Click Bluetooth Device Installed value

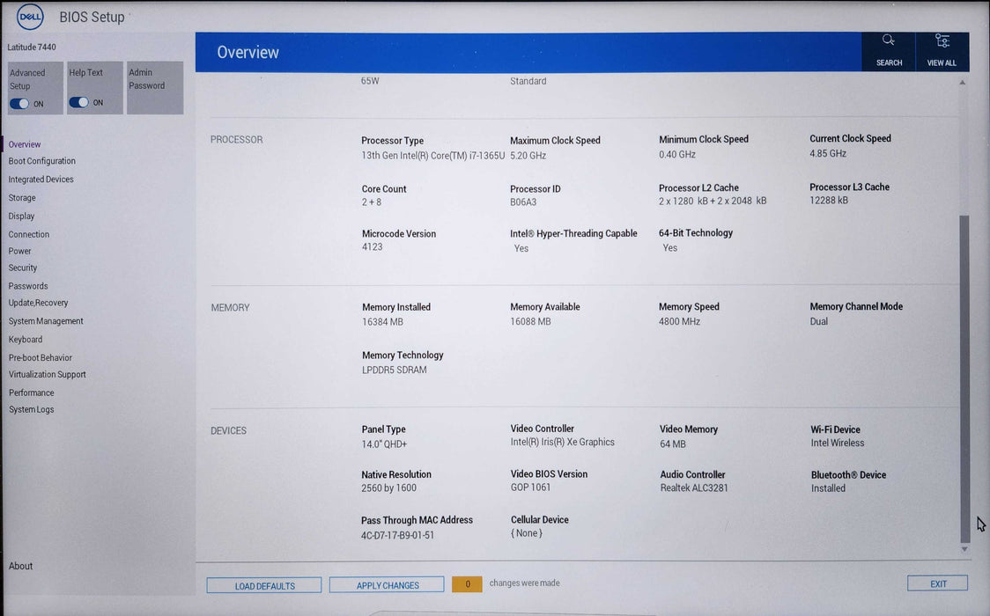pos(828,488)
